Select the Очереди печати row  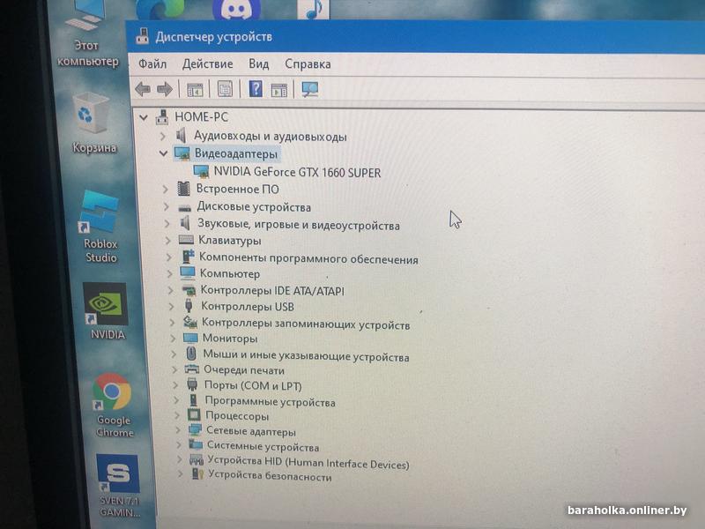[244, 370]
